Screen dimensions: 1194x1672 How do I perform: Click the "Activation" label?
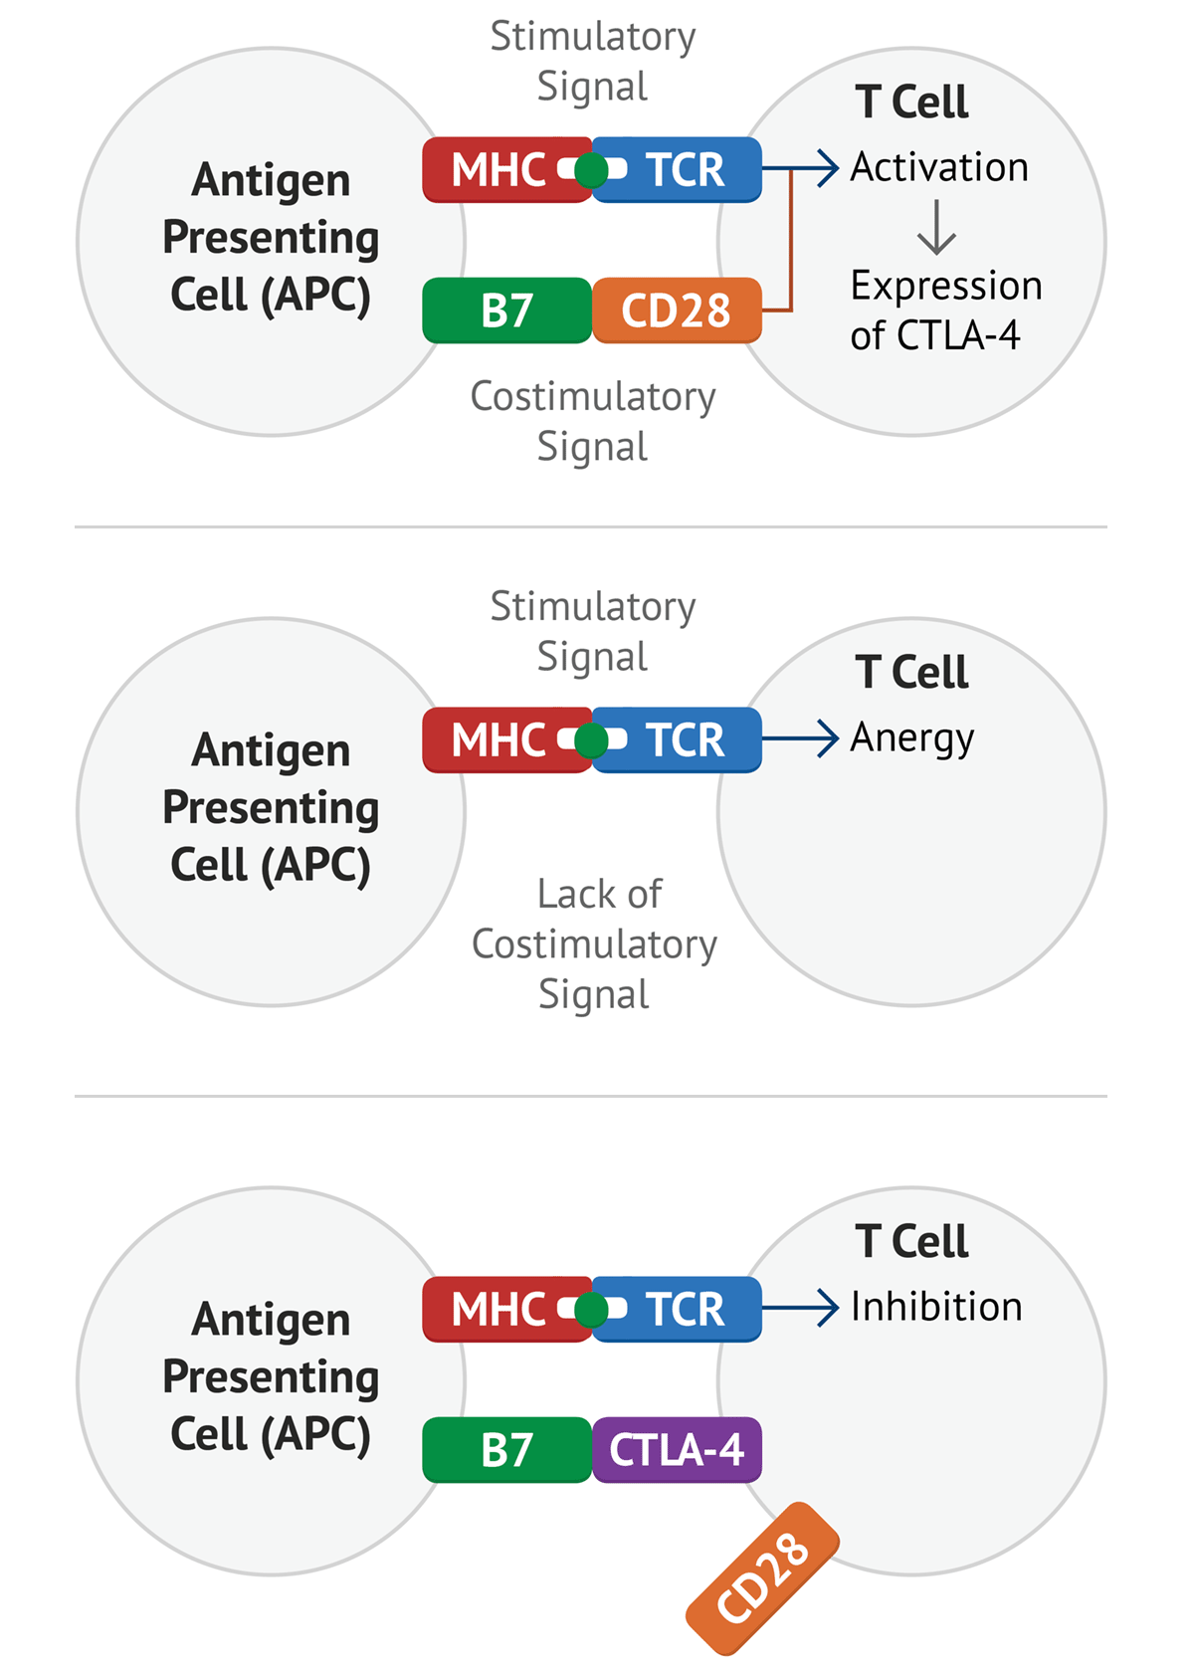[939, 167]
